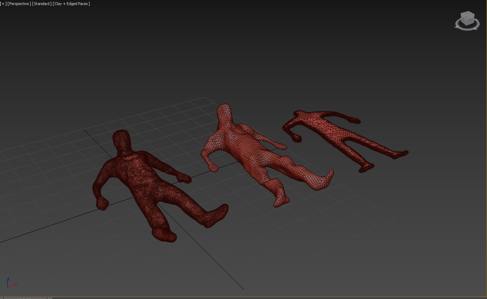Image resolution: width=487 pixels, height=299 pixels.
Task: Open the Clay + Edged Faces menu
Action: 71,4
